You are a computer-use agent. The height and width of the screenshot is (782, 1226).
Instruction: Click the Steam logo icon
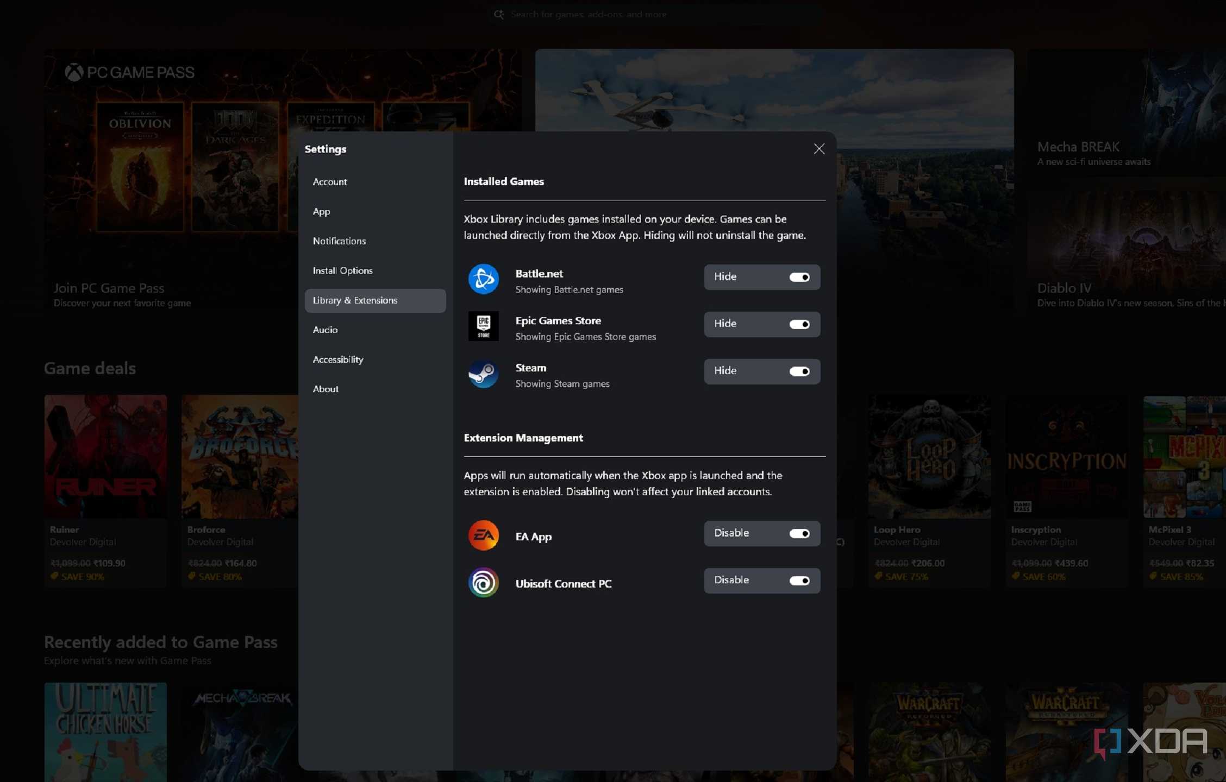pyautogui.click(x=483, y=374)
